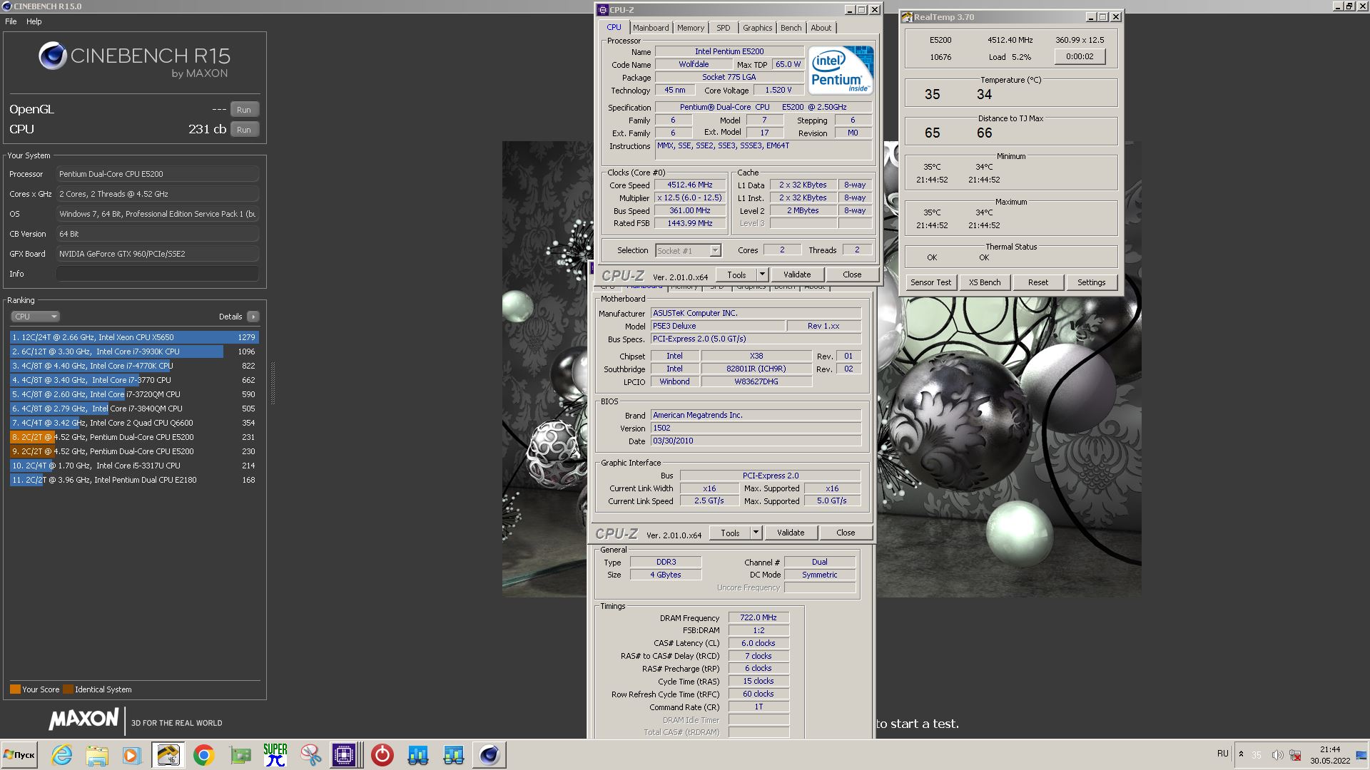Click Tools button in top CPU-Z window
Screen dimensions: 1370x770
[736, 274]
